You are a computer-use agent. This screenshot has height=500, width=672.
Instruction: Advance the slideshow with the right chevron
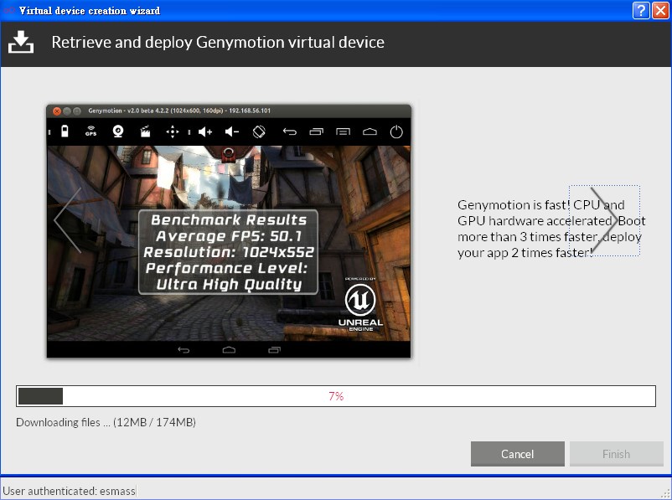(604, 221)
